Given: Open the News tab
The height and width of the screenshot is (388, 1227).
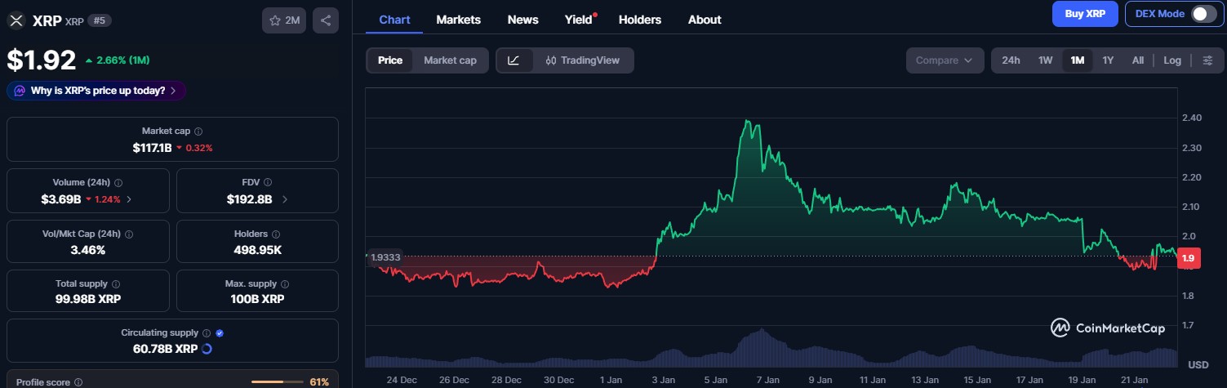Looking at the screenshot, I should (x=522, y=20).
